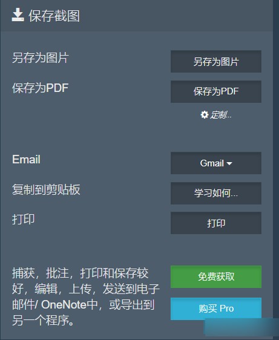
Task: Click the Email row label
Action: coord(26,159)
